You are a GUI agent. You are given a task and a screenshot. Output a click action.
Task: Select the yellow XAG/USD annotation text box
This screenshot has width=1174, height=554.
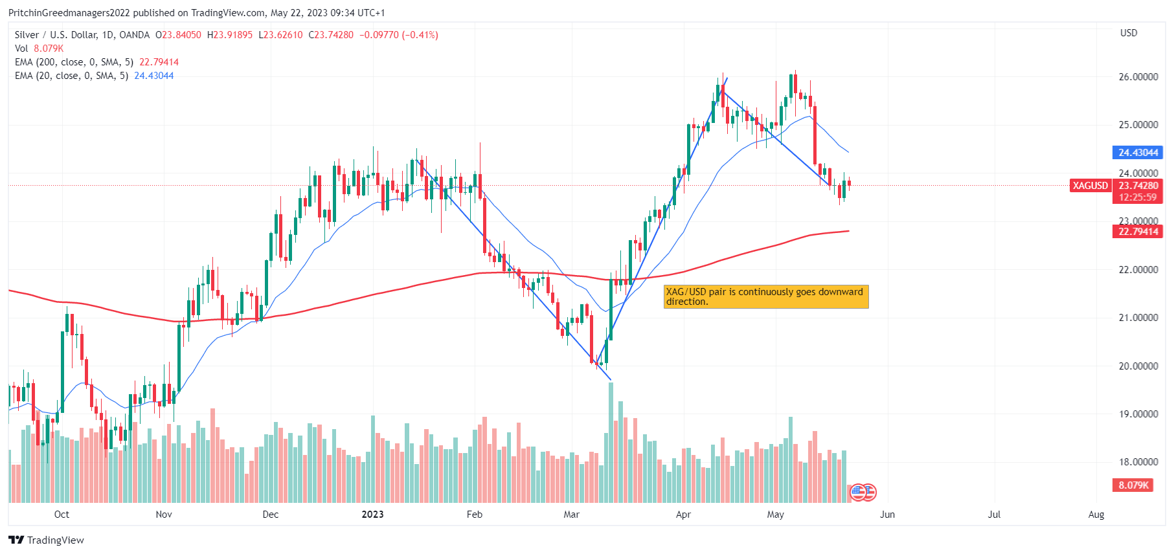click(x=766, y=296)
